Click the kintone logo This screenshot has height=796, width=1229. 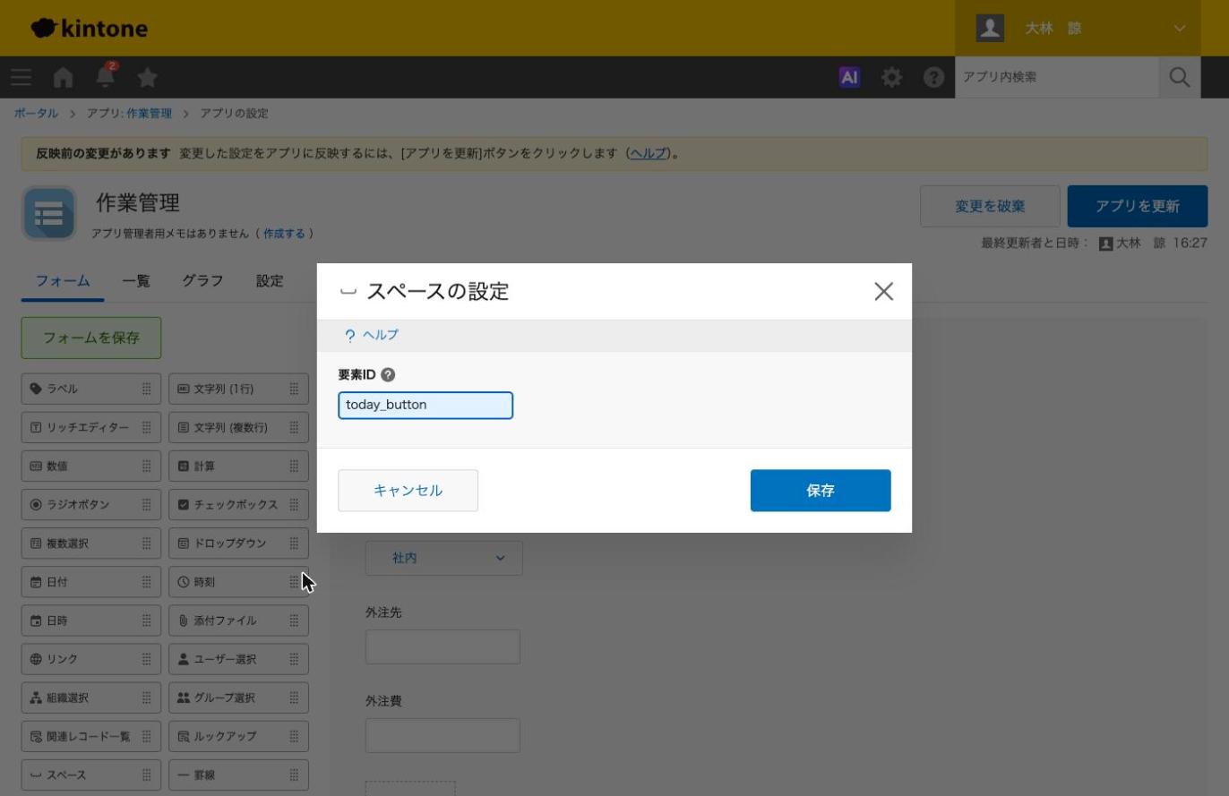[89, 28]
